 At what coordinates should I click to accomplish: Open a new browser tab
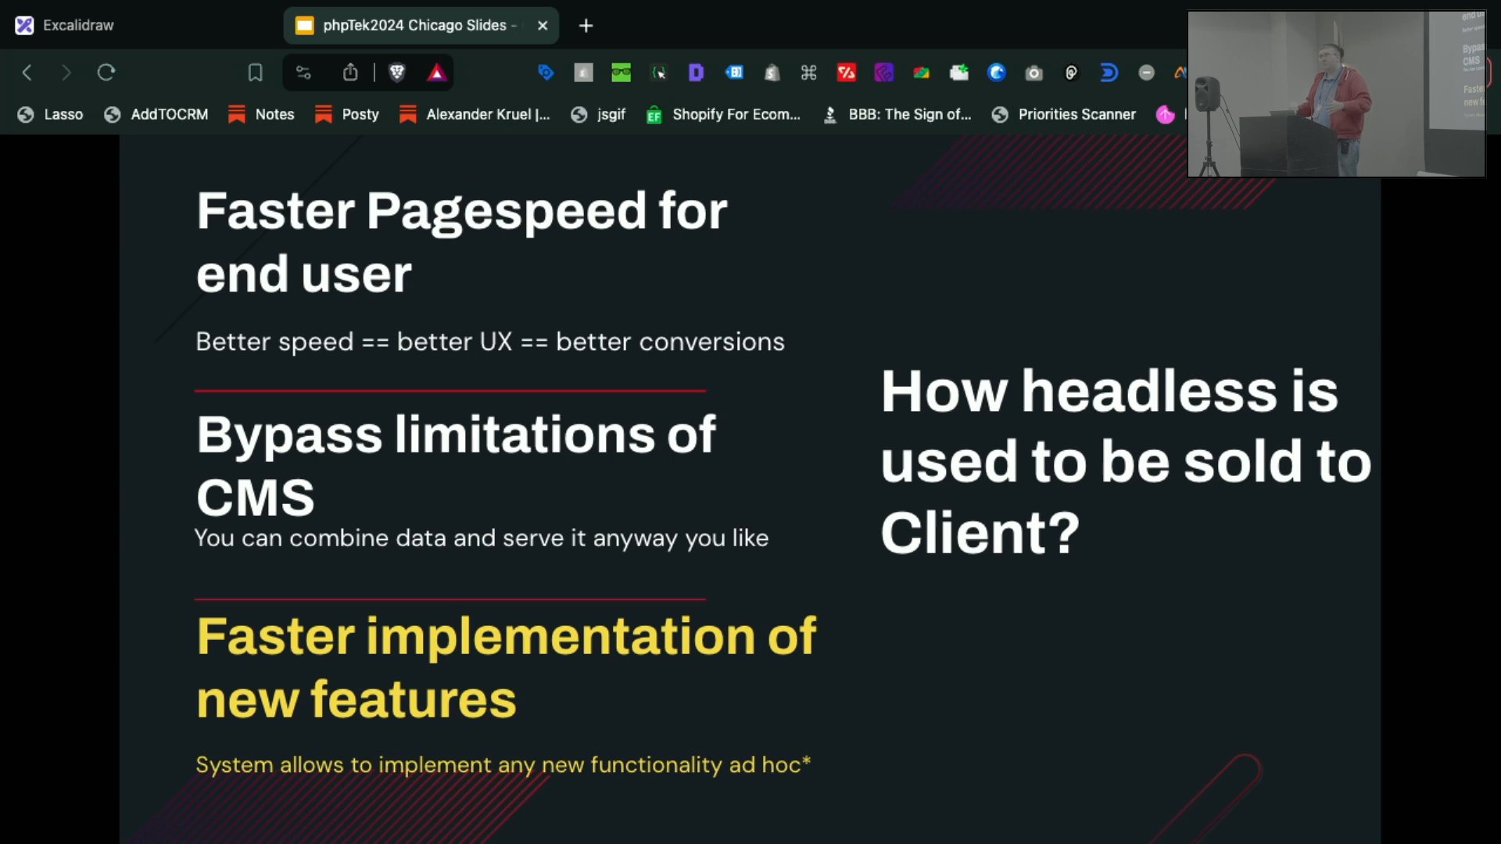pyautogui.click(x=586, y=26)
